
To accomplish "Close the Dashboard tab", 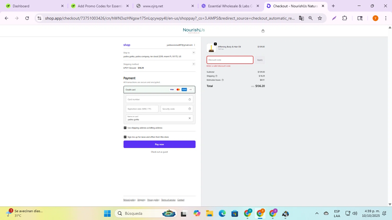I will click(62, 6).
